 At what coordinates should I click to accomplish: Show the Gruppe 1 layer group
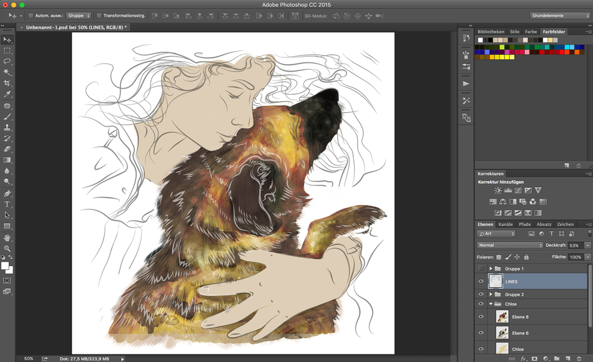[x=481, y=269]
